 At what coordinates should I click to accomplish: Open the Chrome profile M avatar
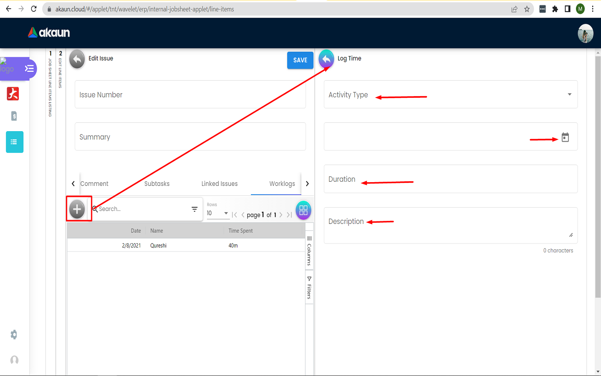coord(580,9)
